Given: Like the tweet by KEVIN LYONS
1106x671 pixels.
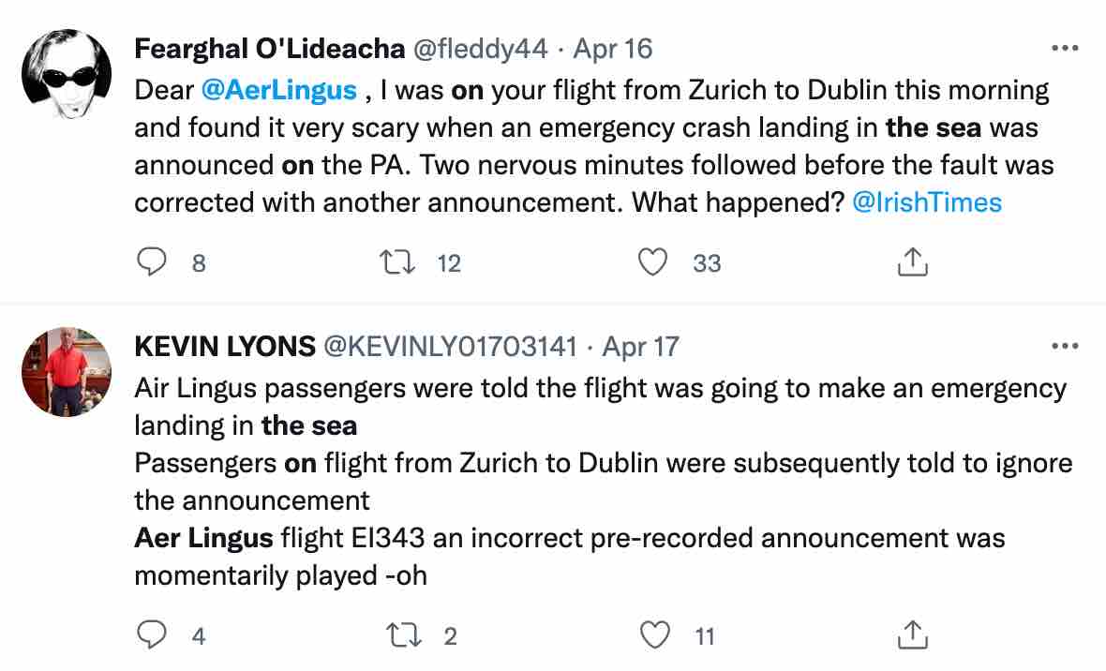Looking at the screenshot, I should (654, 635).
